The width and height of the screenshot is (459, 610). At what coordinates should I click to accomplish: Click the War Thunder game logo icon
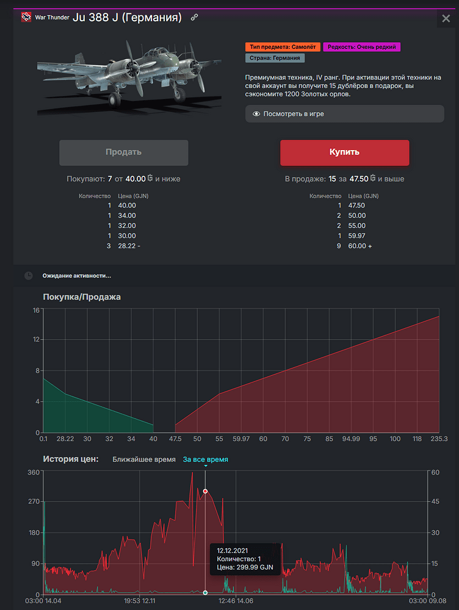pos(26,17)
